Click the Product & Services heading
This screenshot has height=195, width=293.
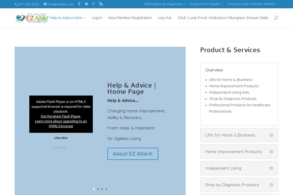point(230,50)
